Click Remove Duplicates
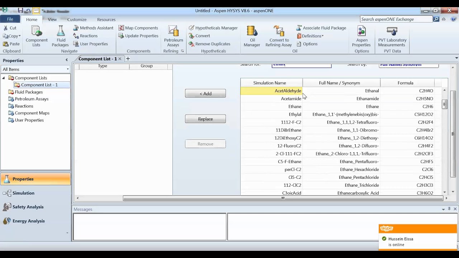The height and width of the screenshot is (258, 459). [x=209, y=44]
